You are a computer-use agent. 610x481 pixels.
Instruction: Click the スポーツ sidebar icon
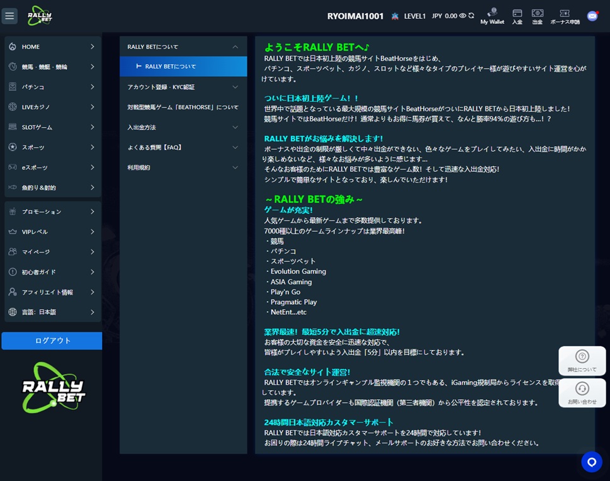13,147
